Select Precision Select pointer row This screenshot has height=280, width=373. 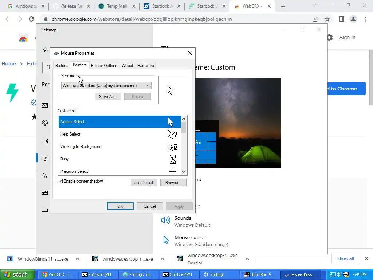coord(119,171)
